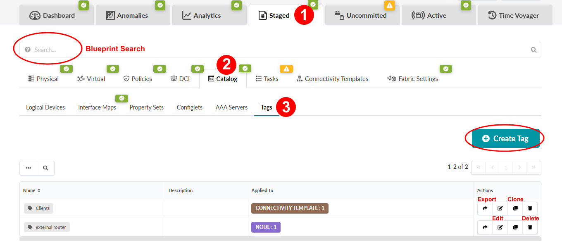Open the Fabric Settings sub-tab
562x245 pixels.
412,78
